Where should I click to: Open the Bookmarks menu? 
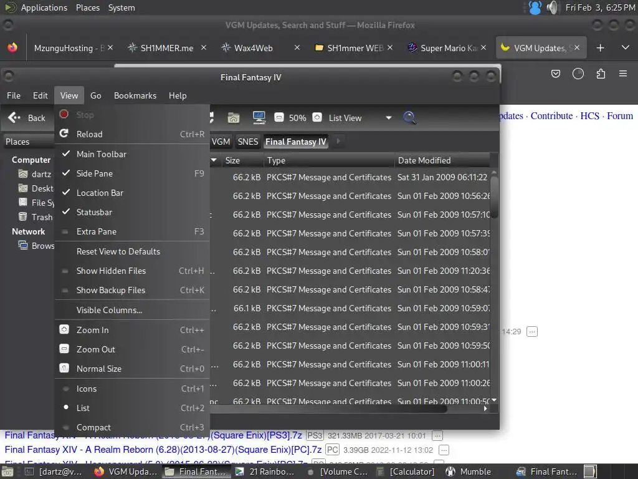[x=135, y=95]
